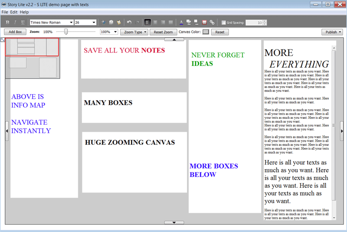Click the underline formatting icon

coord(23,22)
